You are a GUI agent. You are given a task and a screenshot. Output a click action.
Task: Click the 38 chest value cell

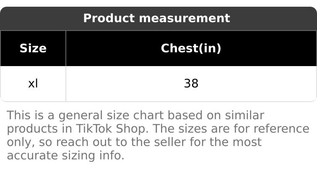(191, 84)
